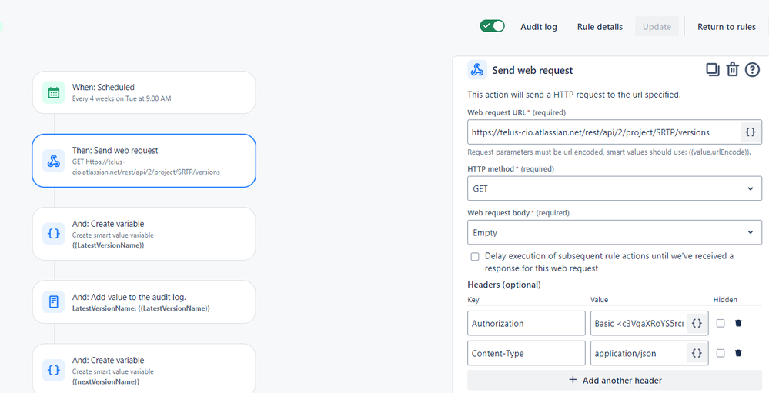Screen dimensions: 769x393
Task: Open the HTTP method dropdown
Action: (x=614, y=188)
